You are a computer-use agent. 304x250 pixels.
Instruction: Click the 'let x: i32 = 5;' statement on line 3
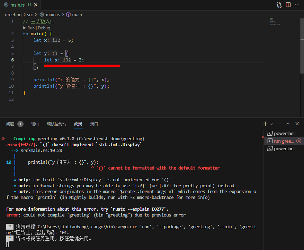[x=53, y=40]
